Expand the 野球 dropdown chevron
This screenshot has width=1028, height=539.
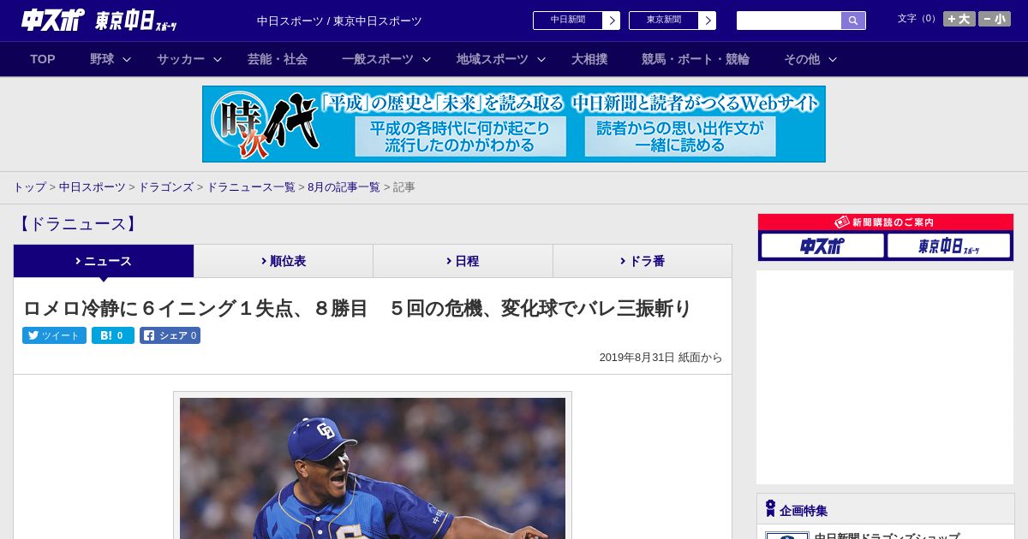tap(127, 59)
